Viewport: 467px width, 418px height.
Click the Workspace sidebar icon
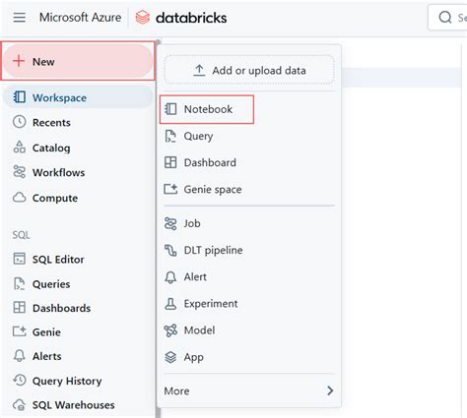(x=20, y=97)
